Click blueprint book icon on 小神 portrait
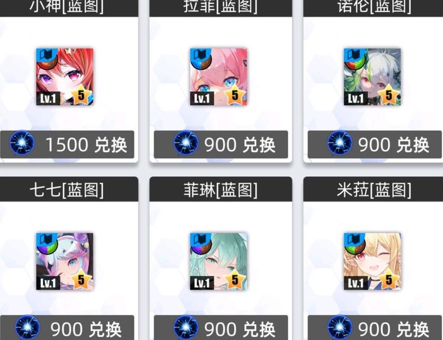This screenshot has height=340, width=443. 43,54
